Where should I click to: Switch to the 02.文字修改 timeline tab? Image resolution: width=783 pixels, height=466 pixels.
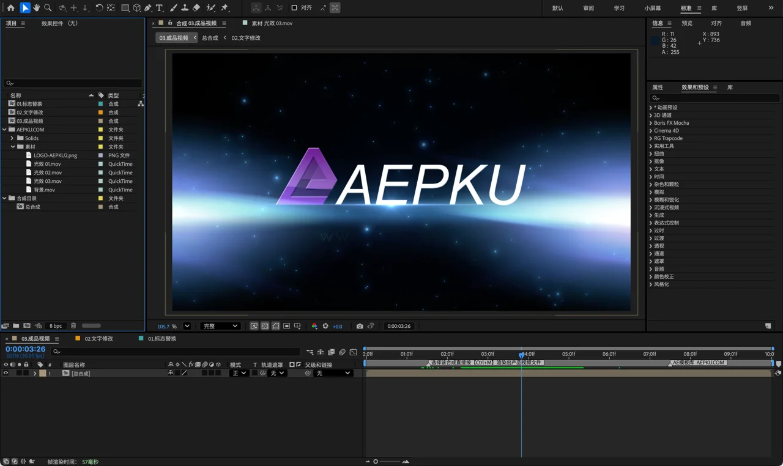[98, 339]
